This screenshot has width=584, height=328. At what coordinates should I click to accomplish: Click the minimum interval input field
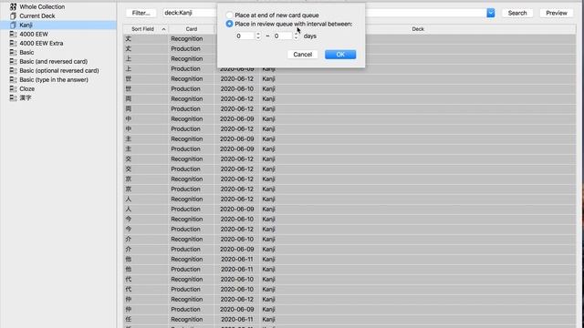pyautogui.click(x=245, y=36)
